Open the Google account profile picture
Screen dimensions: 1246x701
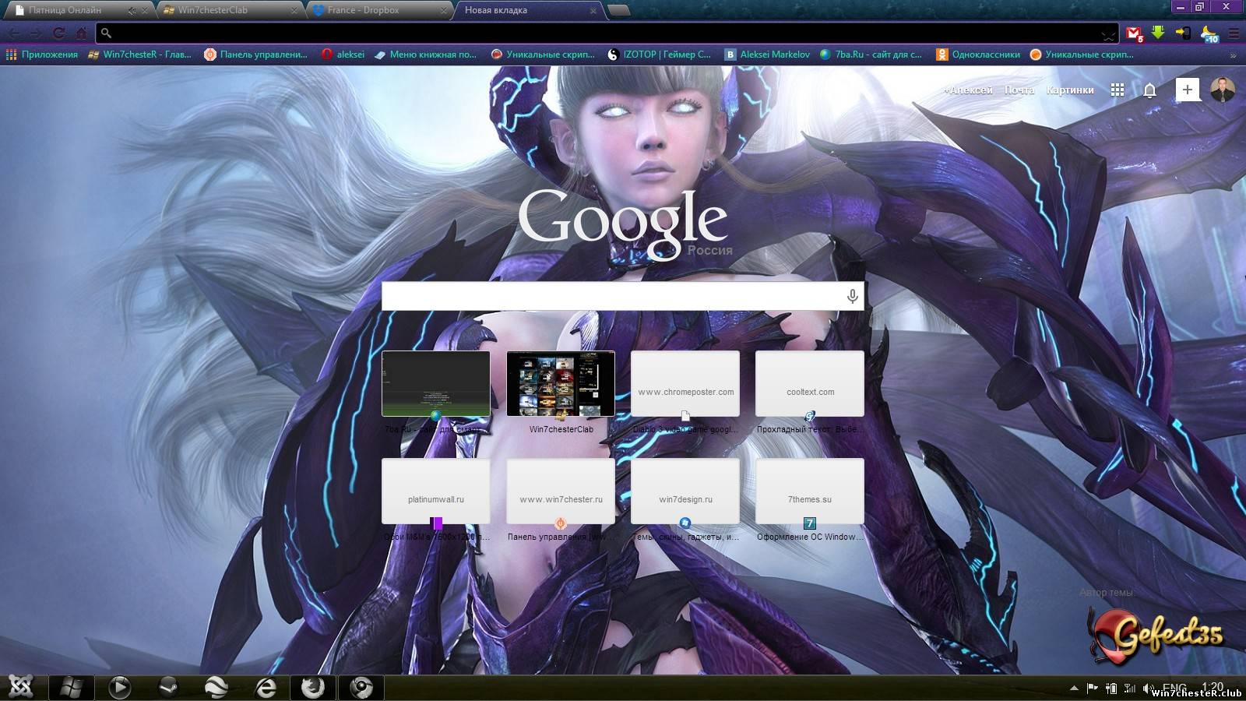(x=1223, y=90)
